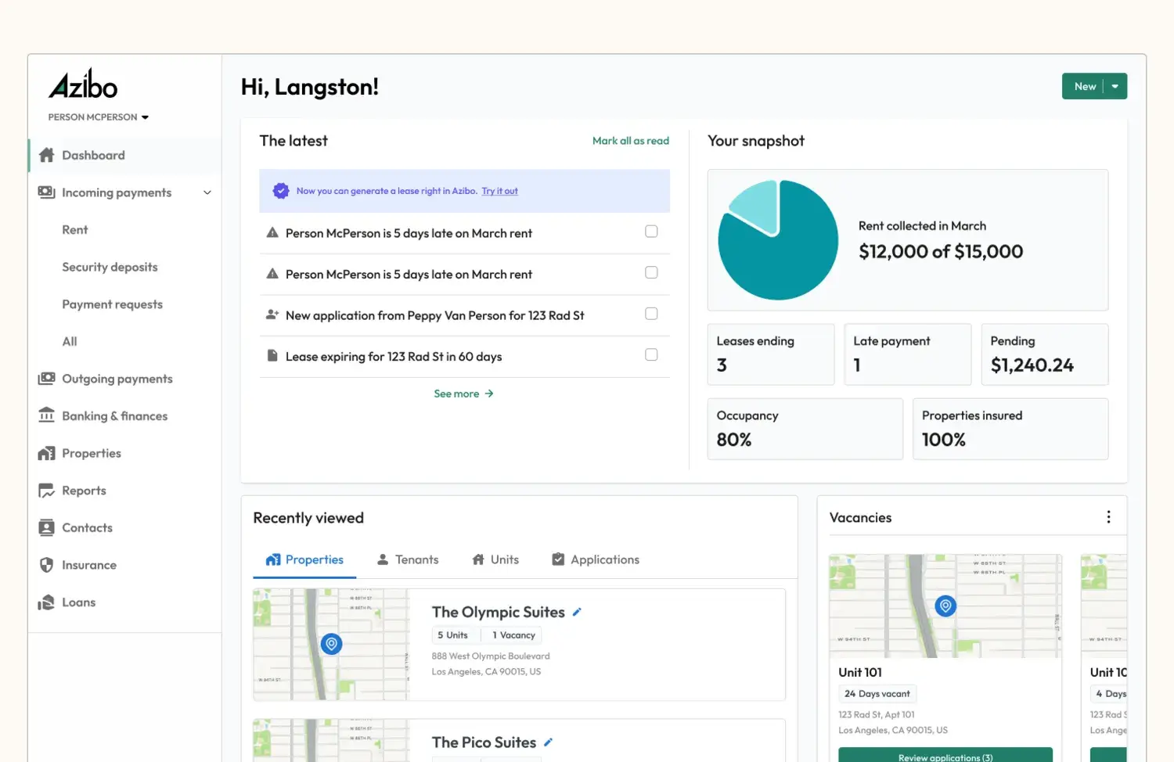Screen dimensions: 1174x762
Task: Click the new applicant person icon
Action: coord(272,315)
